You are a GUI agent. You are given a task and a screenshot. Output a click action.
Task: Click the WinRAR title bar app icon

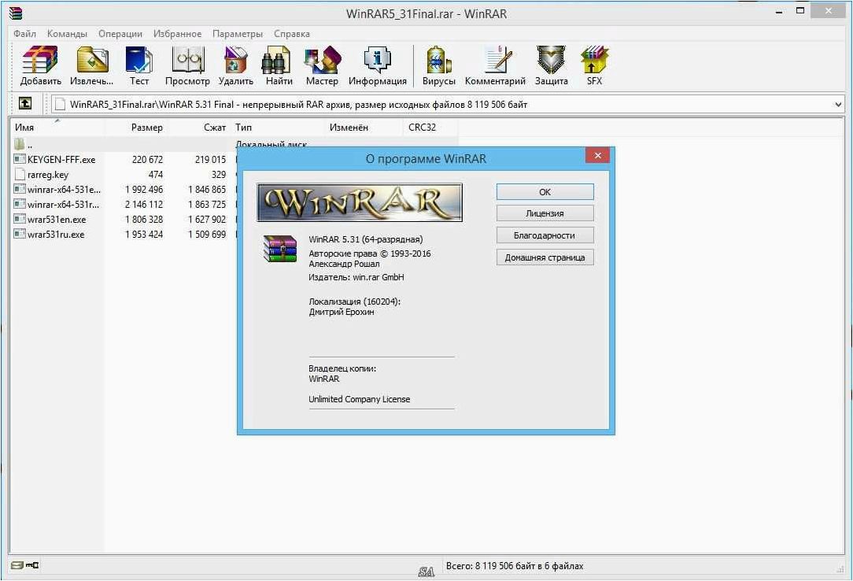tap(15, 13)
